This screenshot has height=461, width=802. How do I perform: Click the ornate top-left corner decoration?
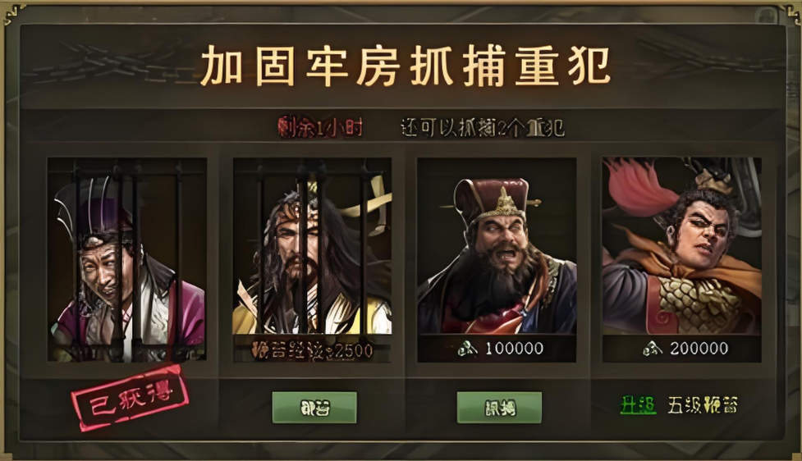click(13, 14)
